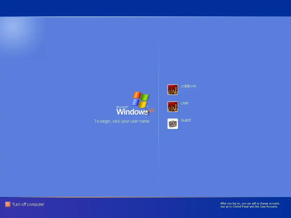Click the Turn off computer label
This screenshot has width=291, height=218.
[28, 204]
